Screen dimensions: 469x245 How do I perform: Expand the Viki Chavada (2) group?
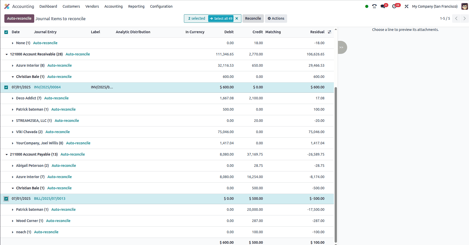pyautogui.click(x=13, y=132)
